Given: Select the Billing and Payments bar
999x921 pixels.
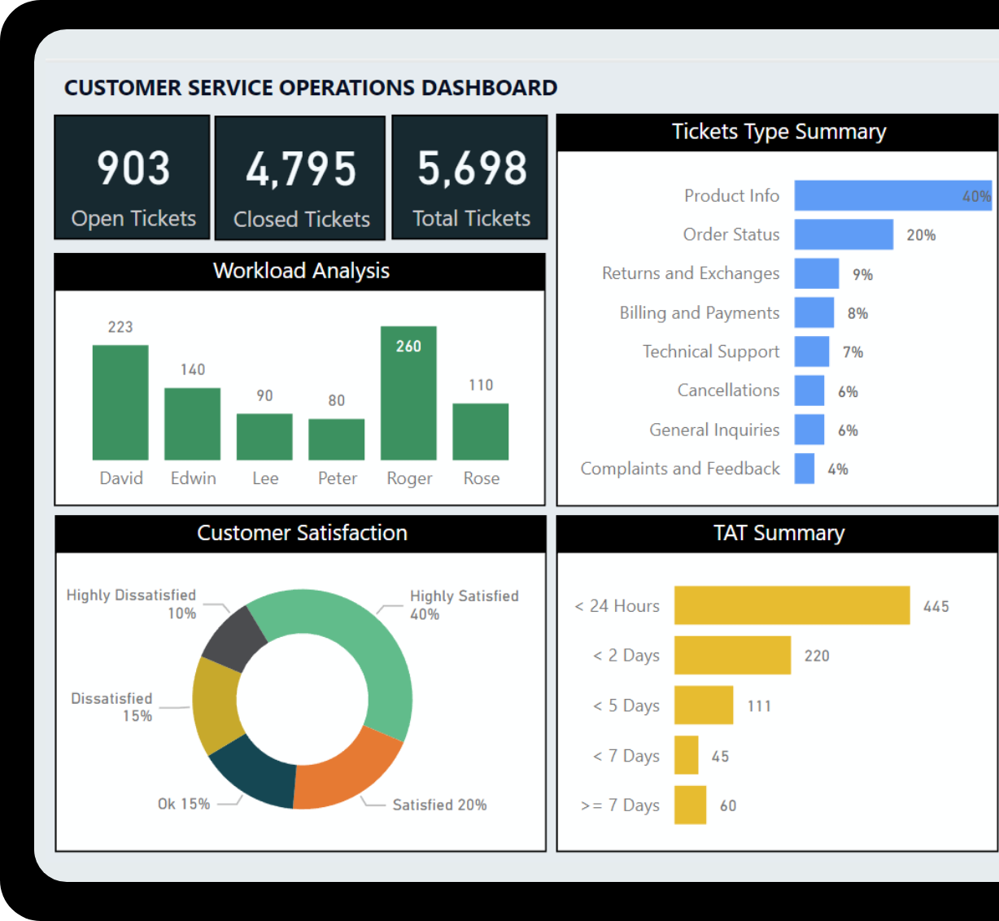Looking at the screenshot, I should 814,312.
